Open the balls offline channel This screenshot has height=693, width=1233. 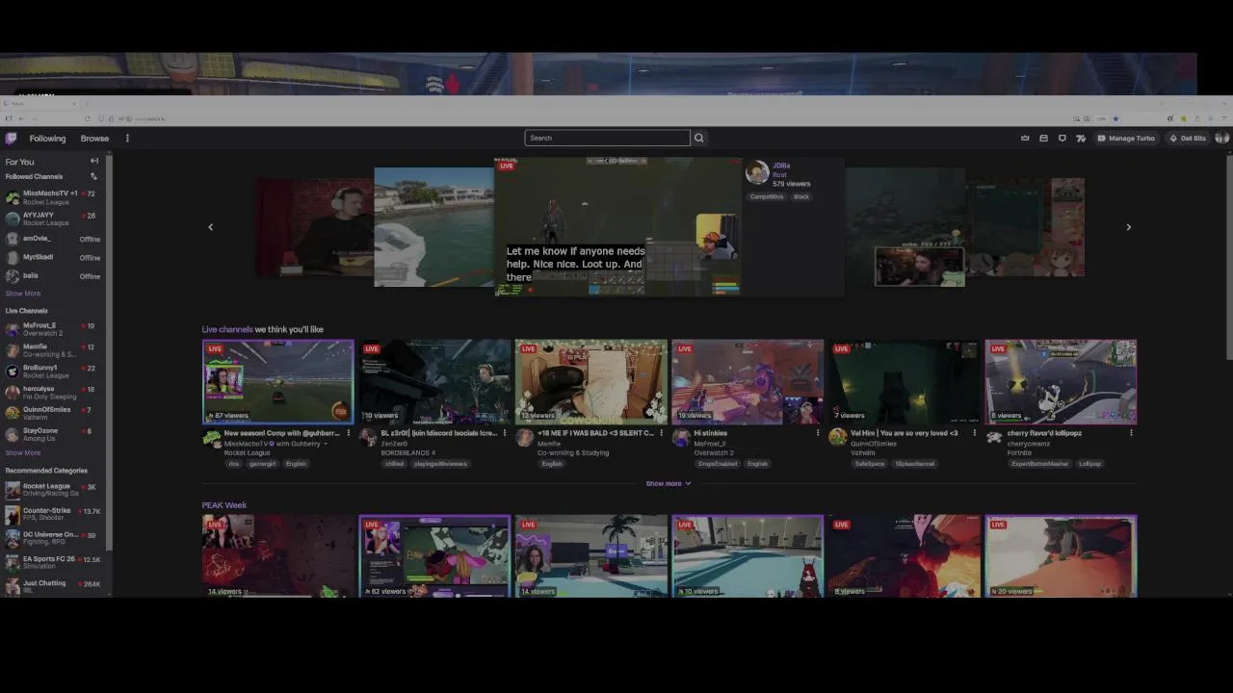54,275
